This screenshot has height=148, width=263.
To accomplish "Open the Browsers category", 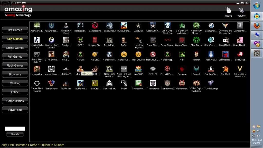I will coord(15,75).
